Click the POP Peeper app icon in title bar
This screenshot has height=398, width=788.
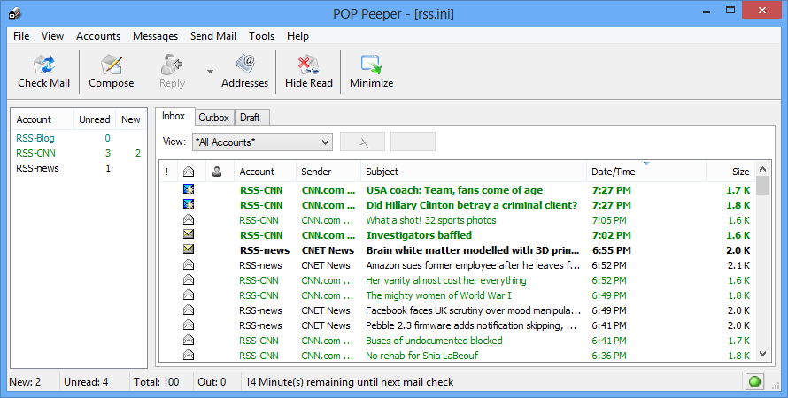point(15,13)
